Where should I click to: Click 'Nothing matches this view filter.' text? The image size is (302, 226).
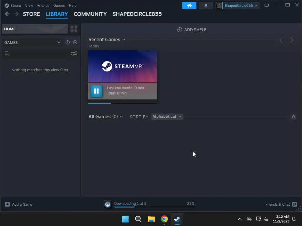point(40,70)
